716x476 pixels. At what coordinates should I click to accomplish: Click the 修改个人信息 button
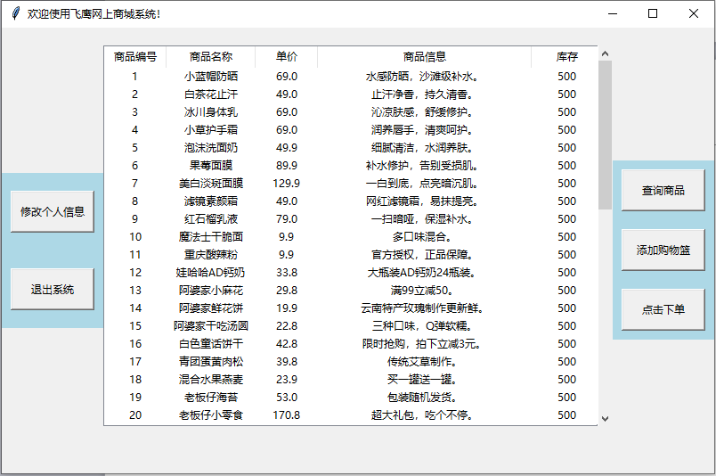coord(53,212)
